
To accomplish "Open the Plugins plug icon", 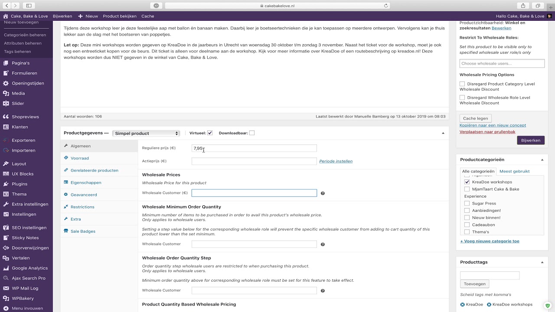I will point(6,184).
